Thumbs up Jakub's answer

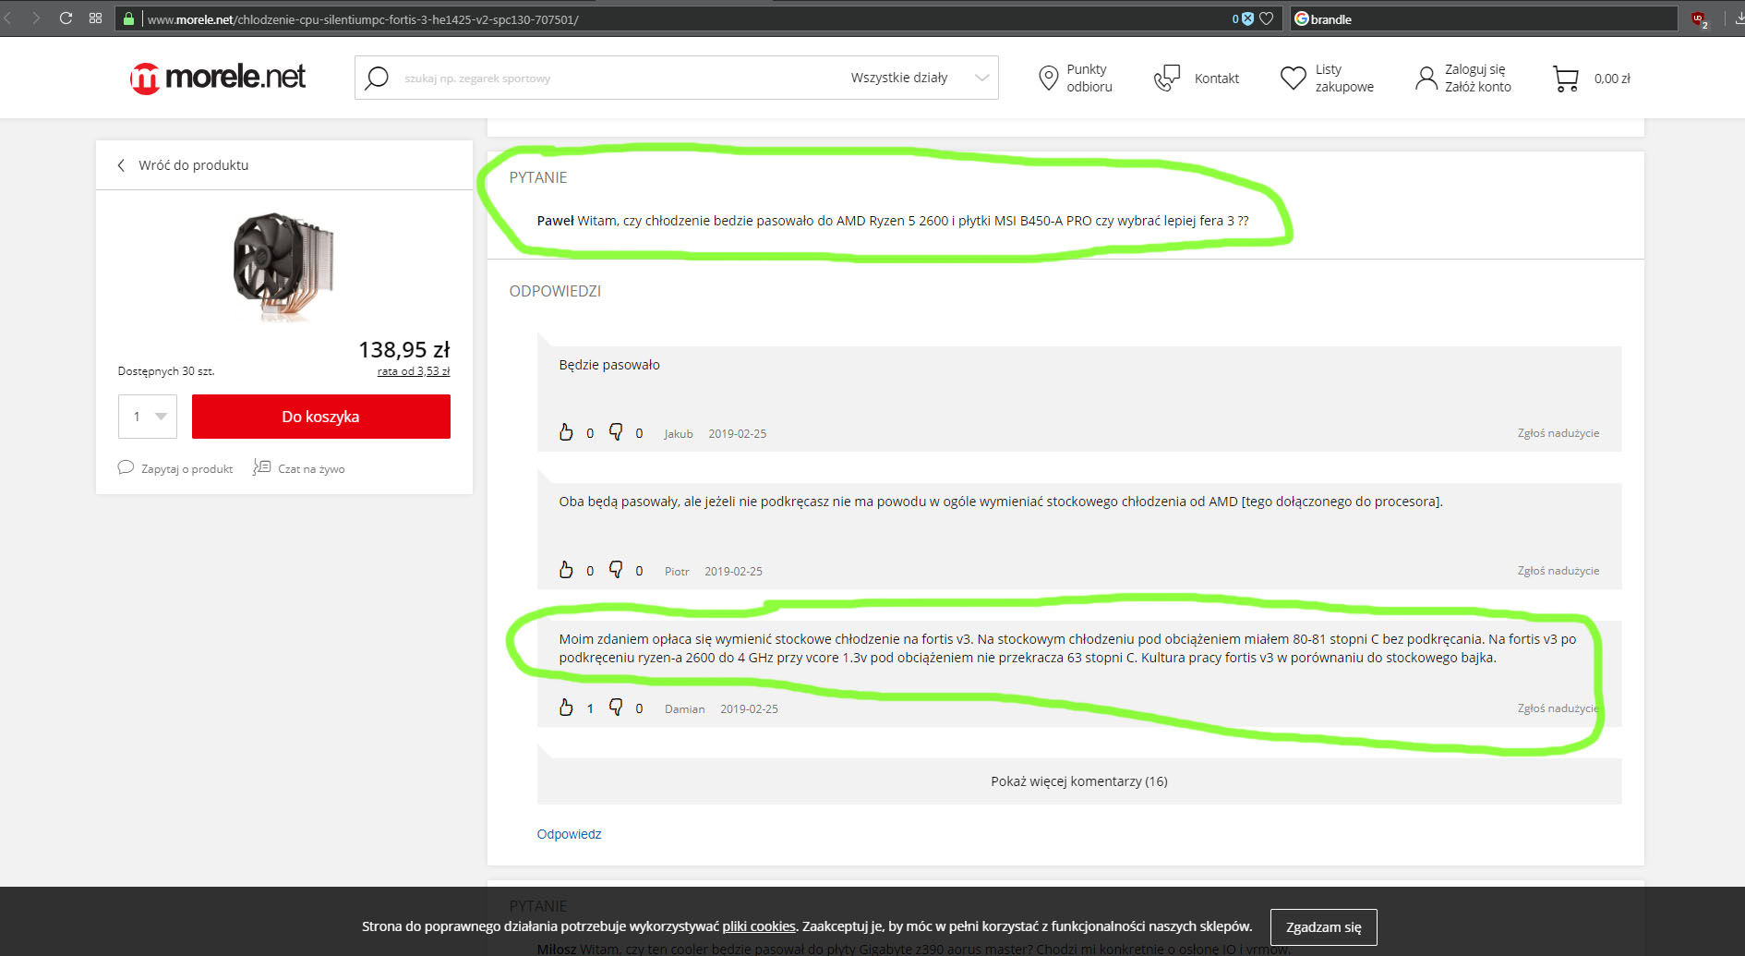(566, 432)
